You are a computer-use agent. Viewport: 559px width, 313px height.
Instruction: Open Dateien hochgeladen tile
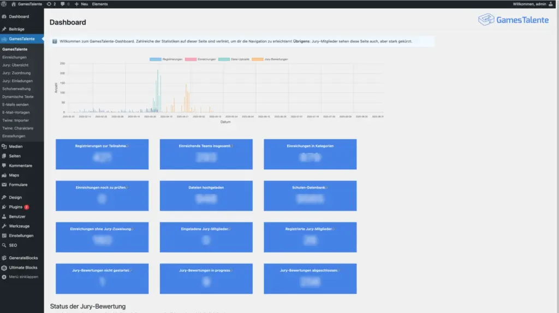[206, 195]
